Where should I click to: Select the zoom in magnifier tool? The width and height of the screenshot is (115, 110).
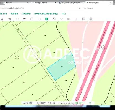[2, 19]
